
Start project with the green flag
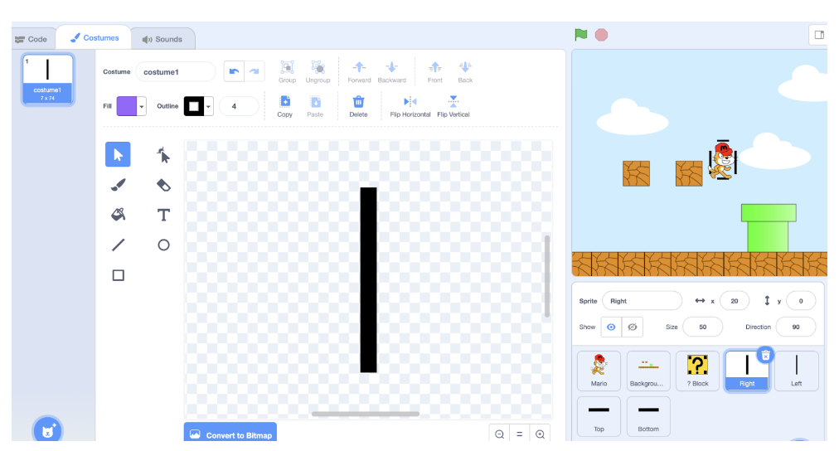click(580, 35)
